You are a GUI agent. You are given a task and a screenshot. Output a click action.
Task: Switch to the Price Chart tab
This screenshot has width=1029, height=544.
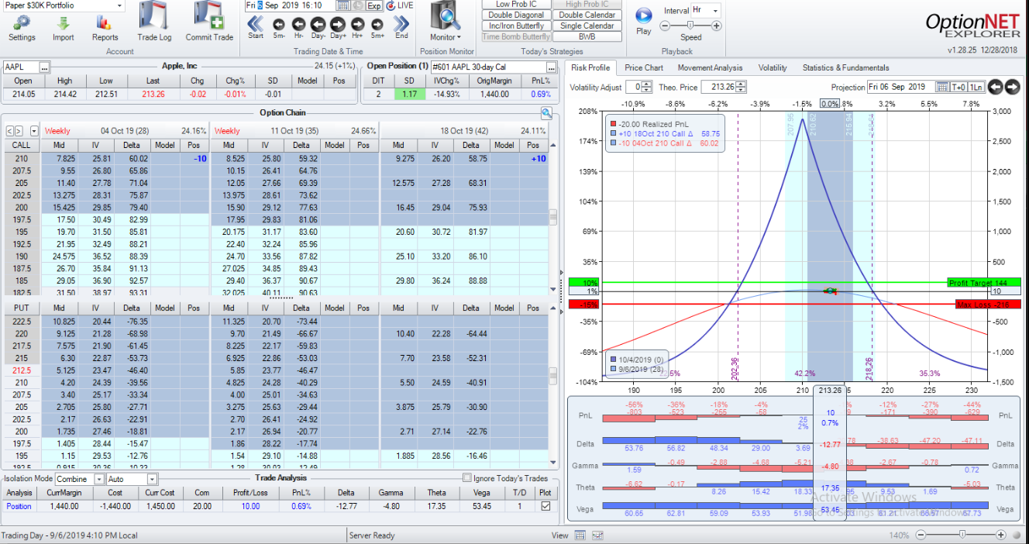point(644,67)
